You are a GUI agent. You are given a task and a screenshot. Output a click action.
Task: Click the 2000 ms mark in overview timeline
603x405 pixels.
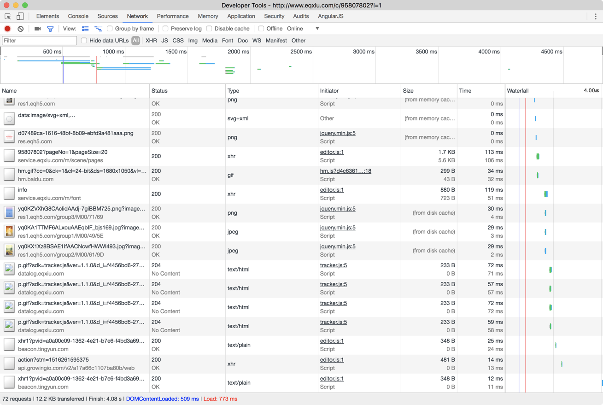(238, 52)
